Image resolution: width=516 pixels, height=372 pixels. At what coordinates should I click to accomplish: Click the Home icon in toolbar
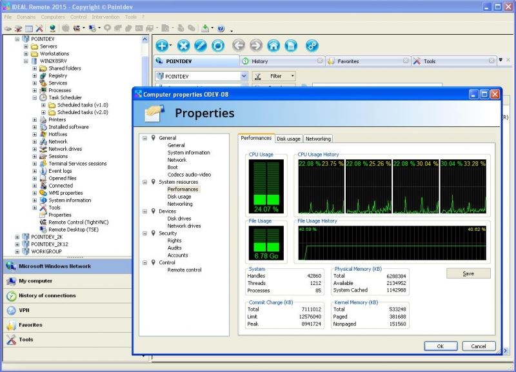tap(273, 46)
